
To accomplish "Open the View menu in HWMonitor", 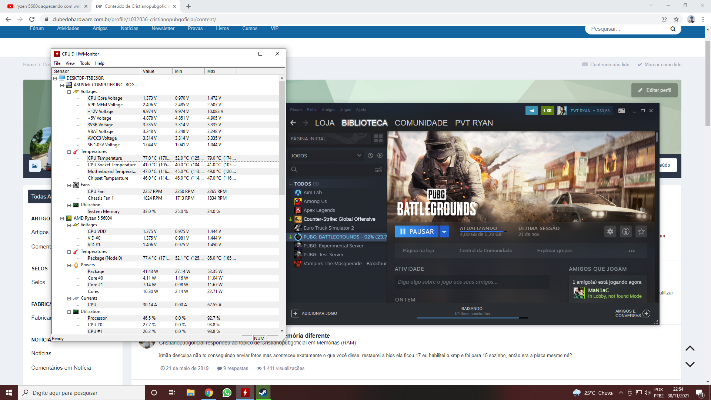I will pos(70,63).
